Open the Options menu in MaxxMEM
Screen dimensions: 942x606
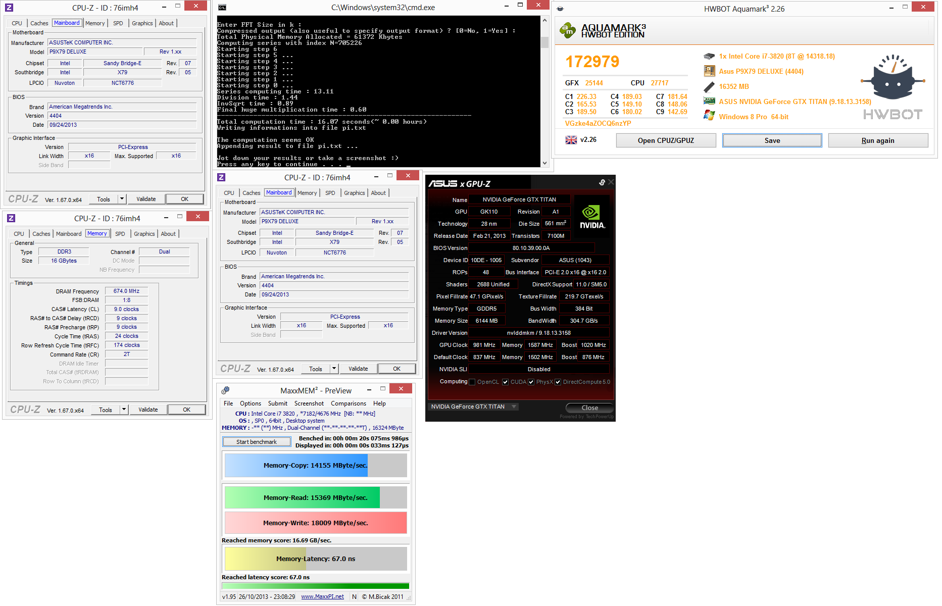(251, 403)
